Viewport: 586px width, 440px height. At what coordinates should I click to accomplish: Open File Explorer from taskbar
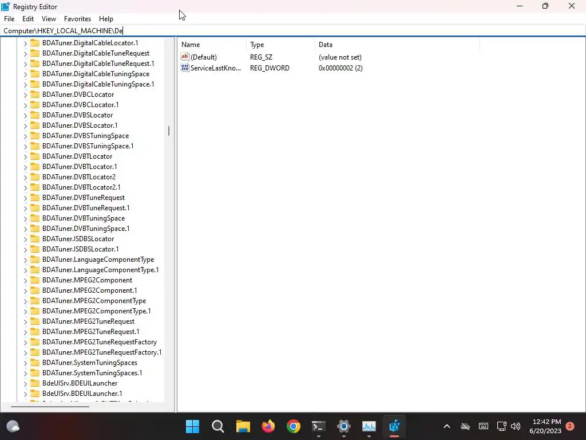tap(243, 426)
